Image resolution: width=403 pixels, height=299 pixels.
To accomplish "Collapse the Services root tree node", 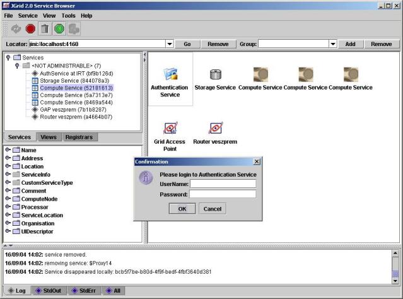I will [8, 57].
